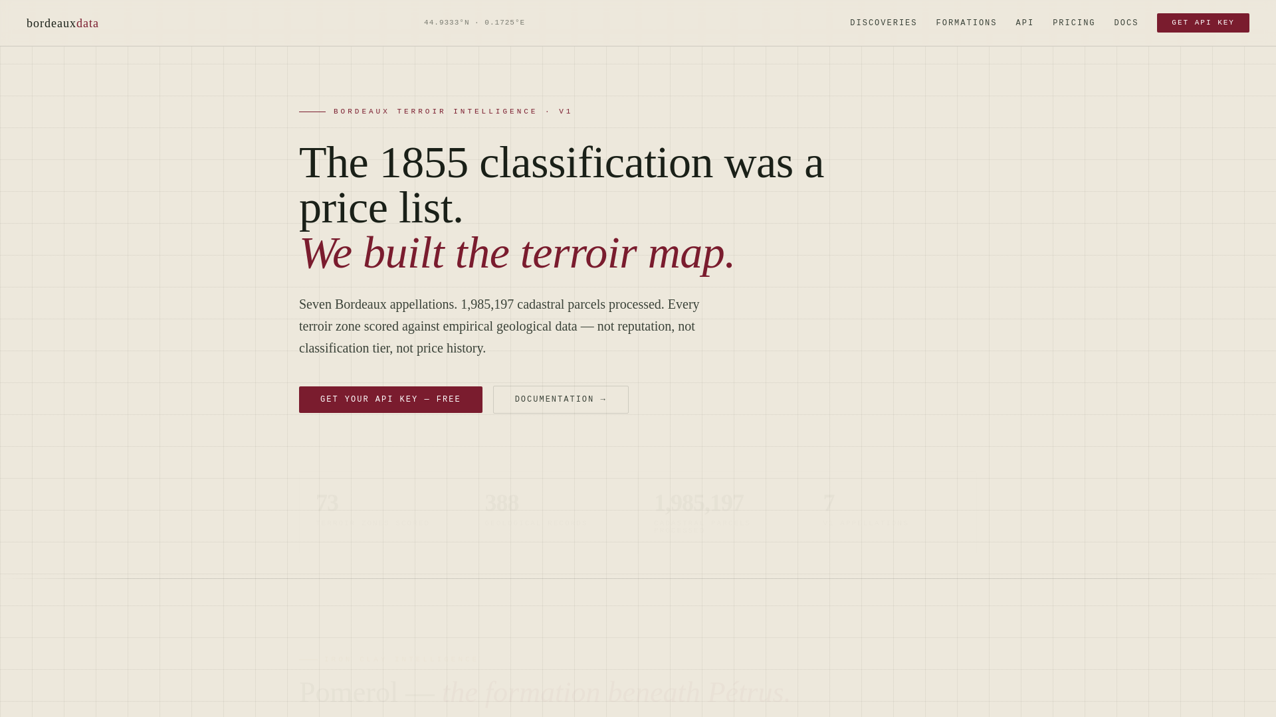Open Docs from the navigation
The width and height of the screenshot is (1276, 717).
click(x=1126, y=23)
